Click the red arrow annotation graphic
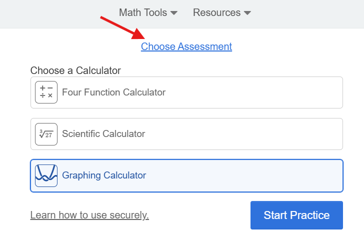The image size is (364, 245). (x=122, y=27)
